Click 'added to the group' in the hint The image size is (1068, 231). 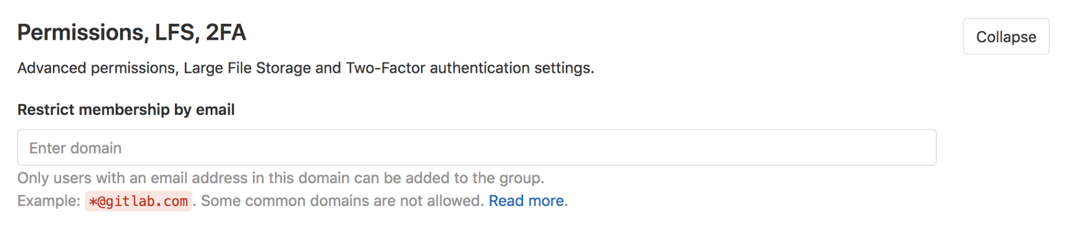[475, 178]
